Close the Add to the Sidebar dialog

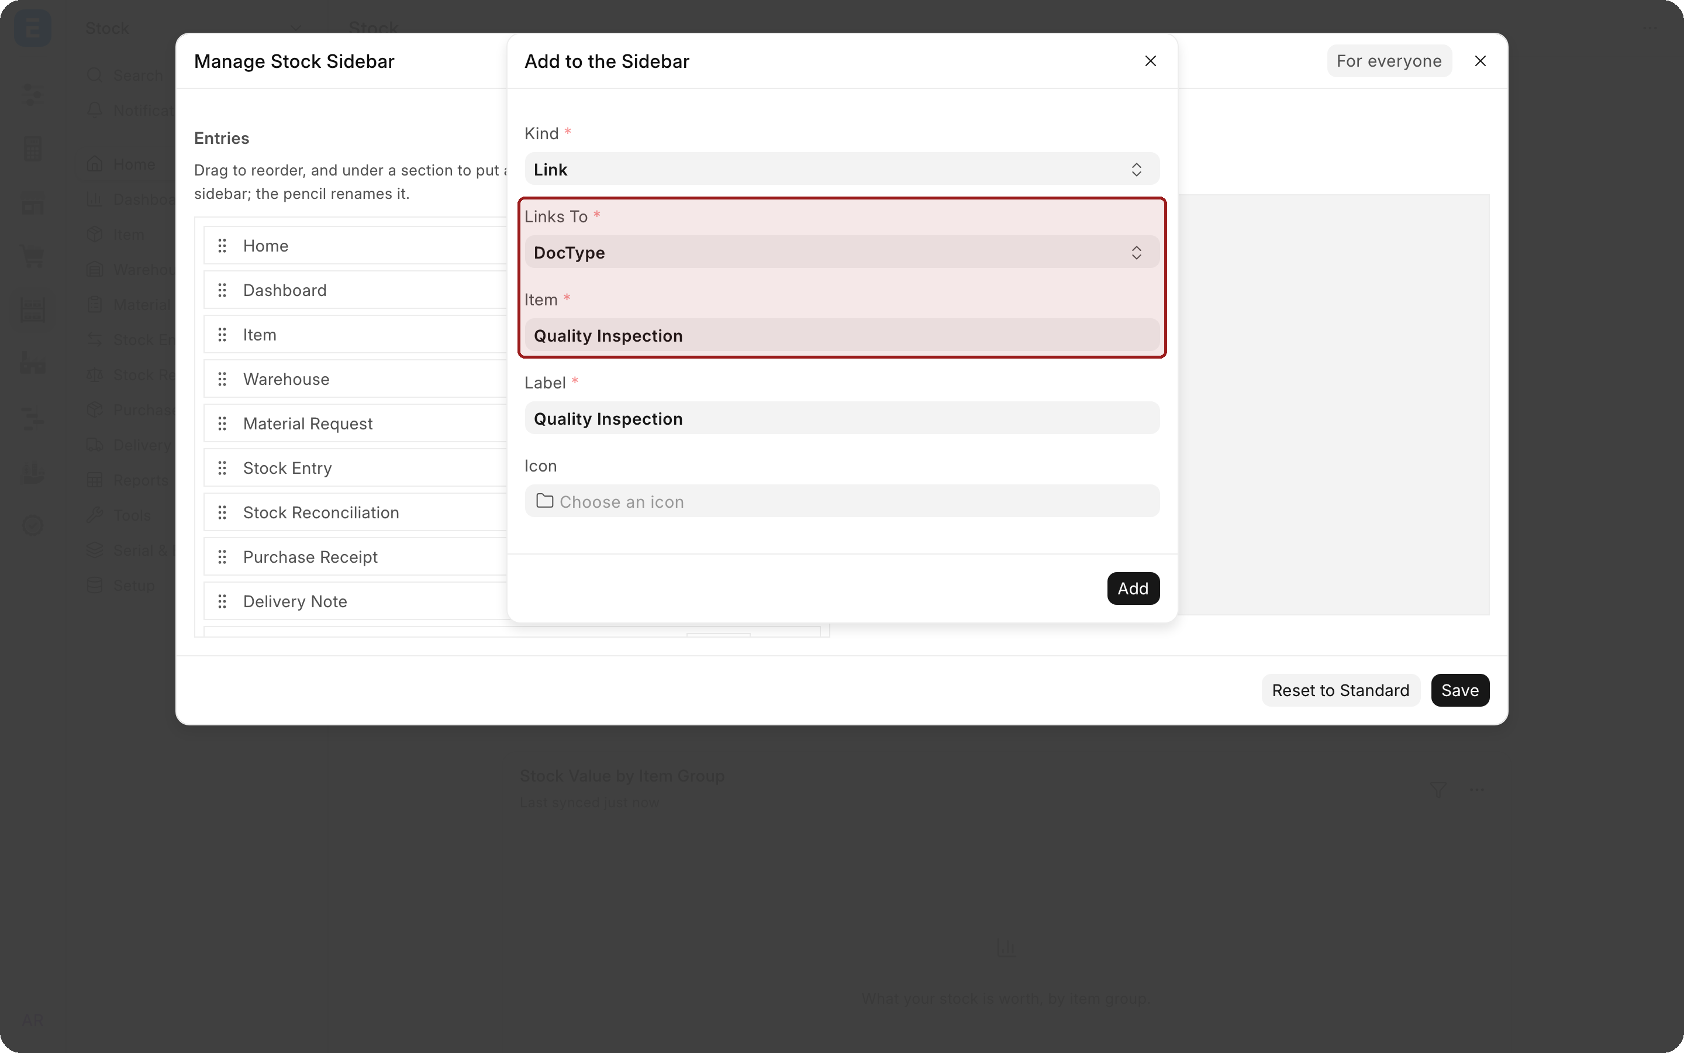[x=1150, y=61]
